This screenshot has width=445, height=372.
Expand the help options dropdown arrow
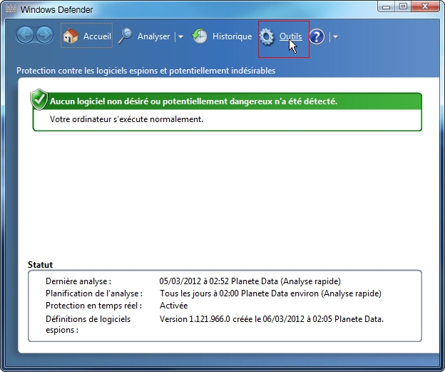click(335, 36)
